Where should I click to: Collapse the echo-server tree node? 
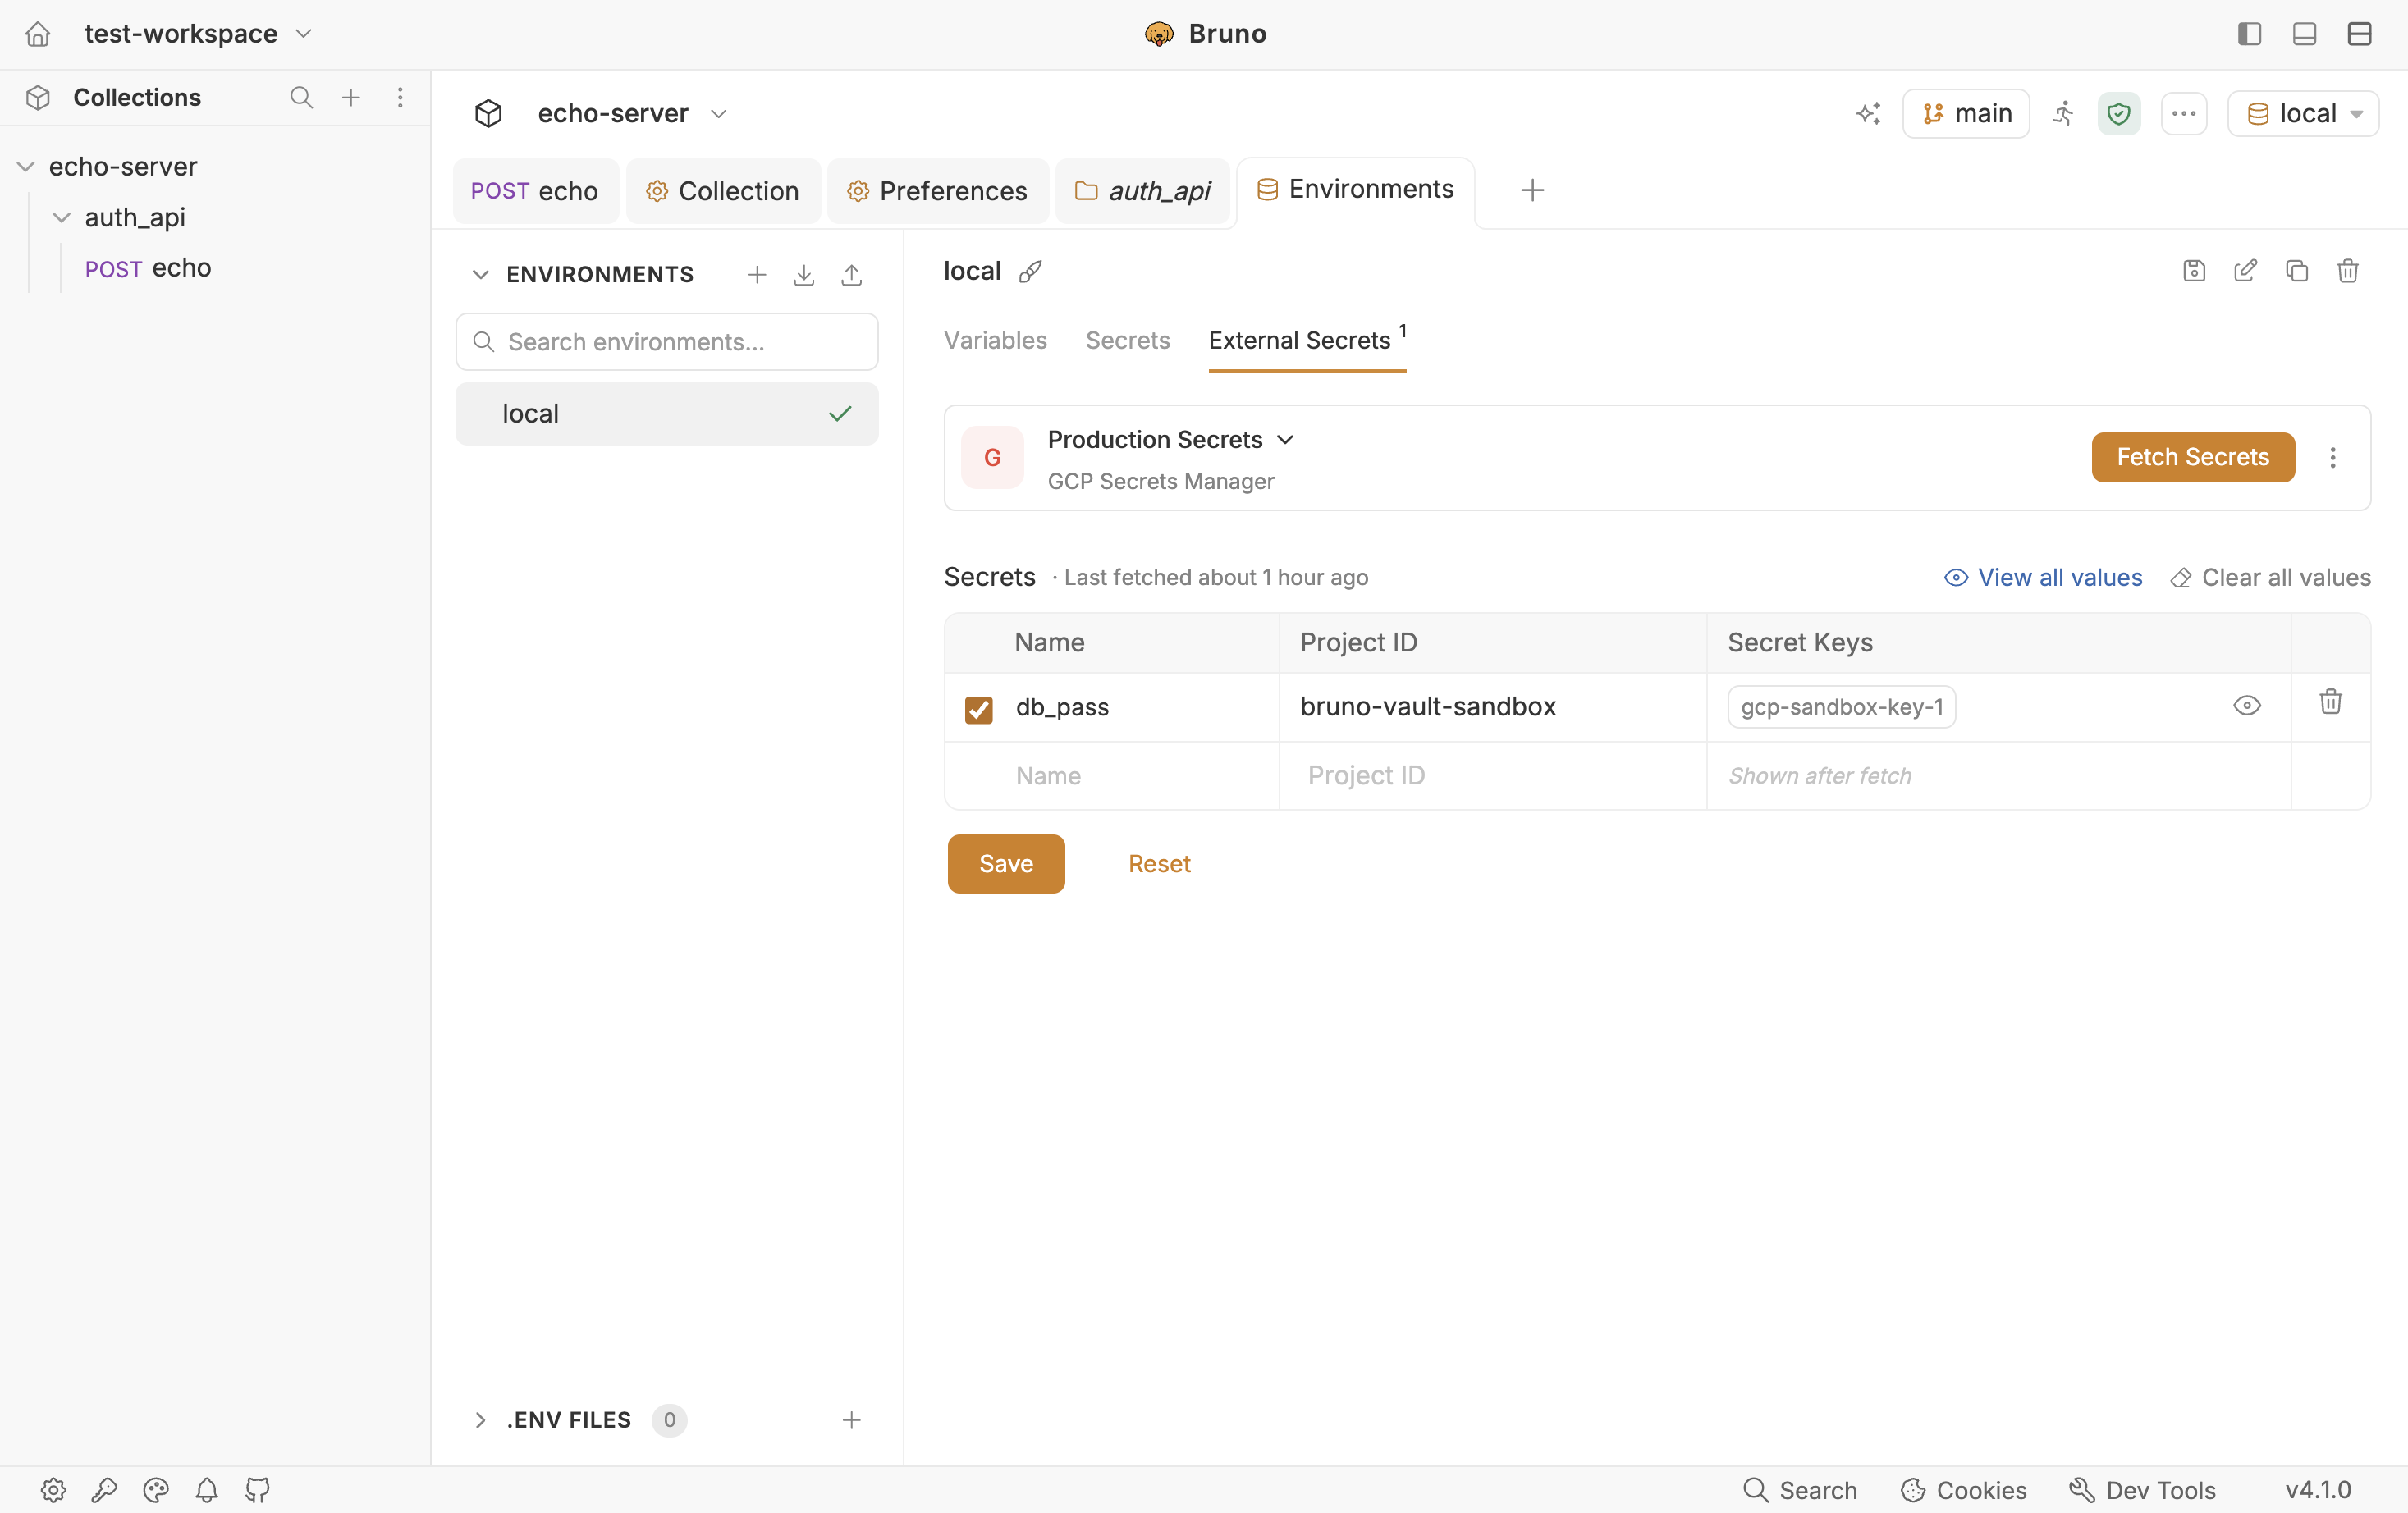[26, 166]
